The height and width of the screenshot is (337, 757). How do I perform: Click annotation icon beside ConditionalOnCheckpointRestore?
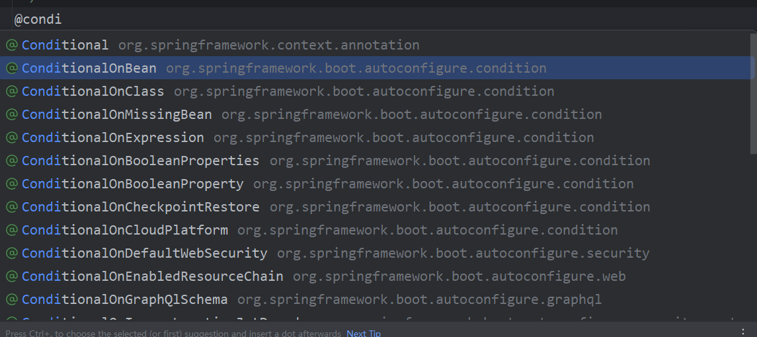pyautogui.click(x=12, y=207)
